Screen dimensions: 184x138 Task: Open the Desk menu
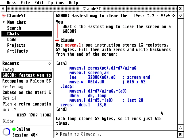pyautogui.click(x=11, y=3)
